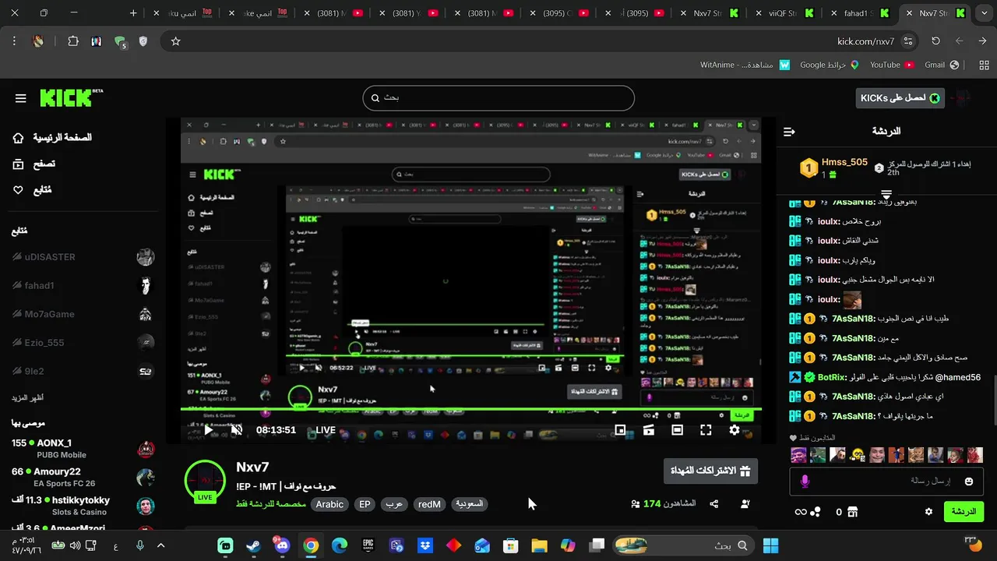This screenshot has height=561, width=997.
Task: Open the Chrome extensions puzzle icon
Action: coord(73,41)
